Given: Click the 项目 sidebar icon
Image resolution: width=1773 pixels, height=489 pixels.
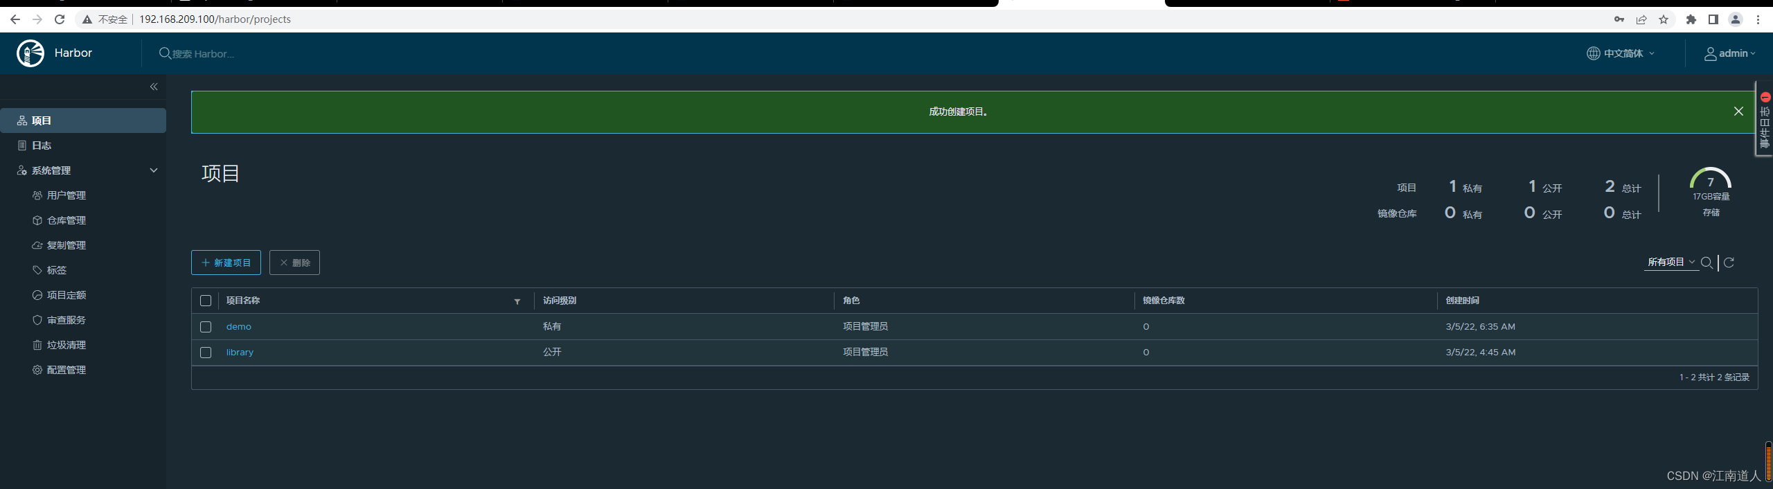Looking at the screenshot, I should pos(22,121).
